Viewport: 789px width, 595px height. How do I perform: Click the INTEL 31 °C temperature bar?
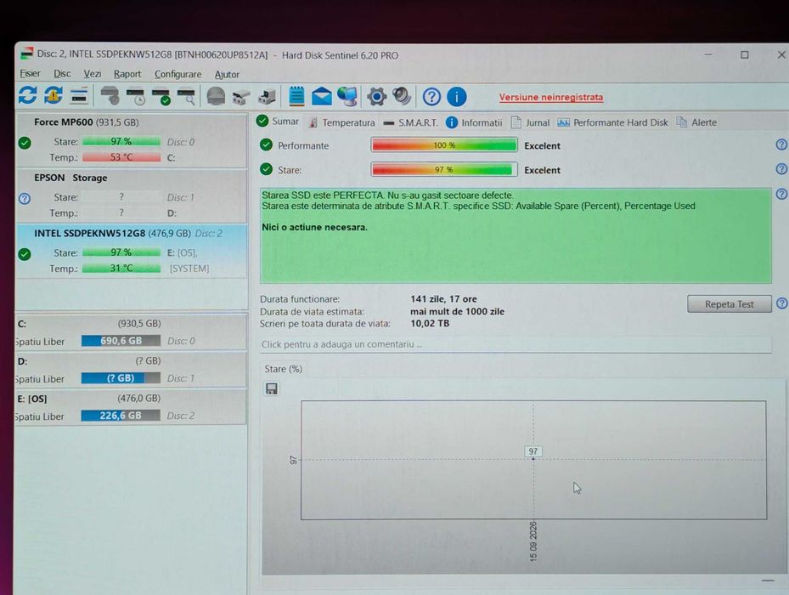(x=121, y=268)
